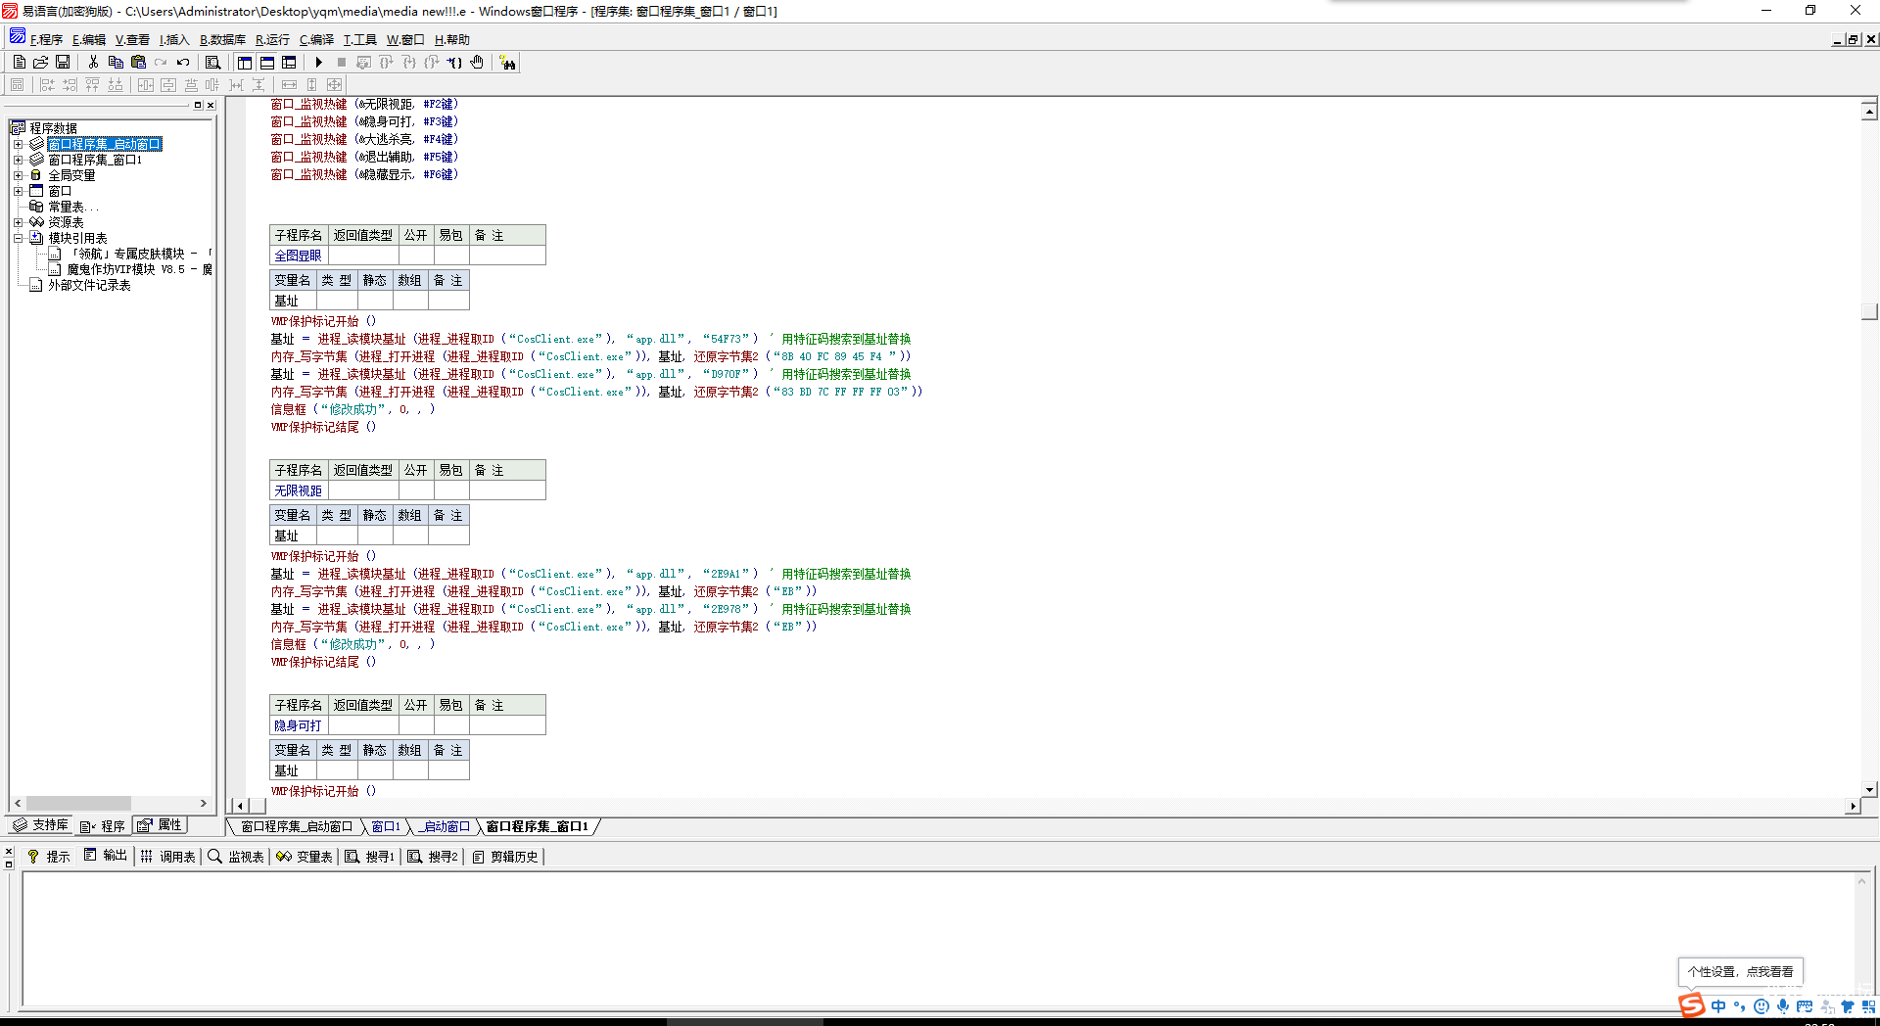1880x1026 pixels.
Task: Click the code editor vertical scrollbar down arrow
Action: point(1869,789)
